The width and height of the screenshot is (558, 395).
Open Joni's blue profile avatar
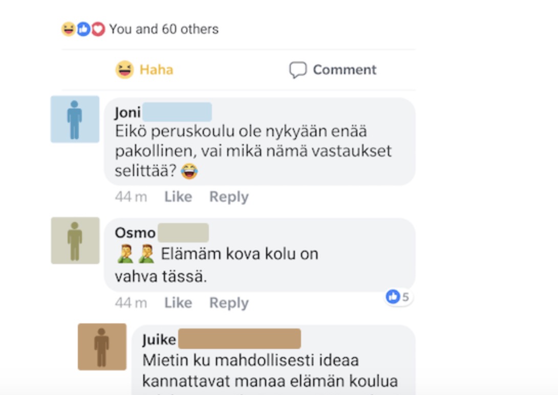(75, 119)
